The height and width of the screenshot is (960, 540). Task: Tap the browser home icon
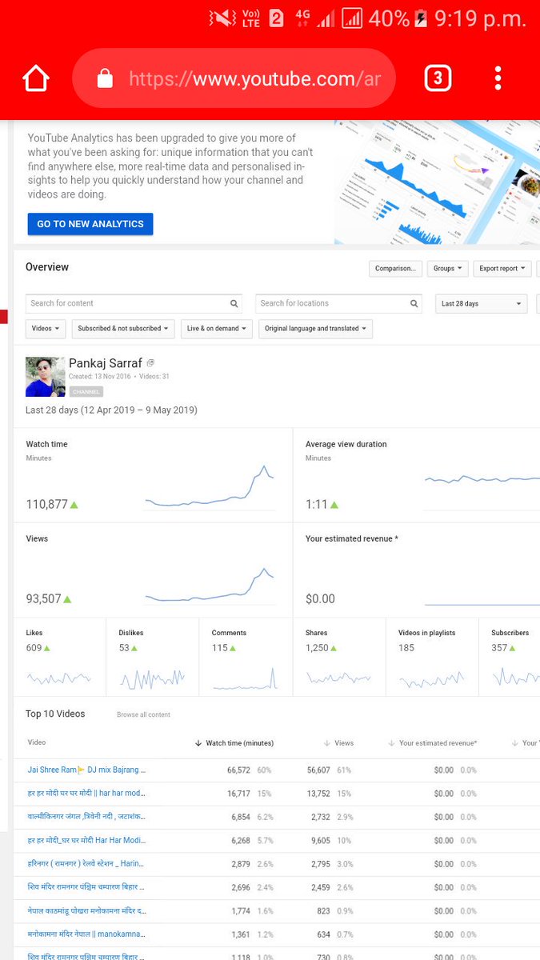36,78
